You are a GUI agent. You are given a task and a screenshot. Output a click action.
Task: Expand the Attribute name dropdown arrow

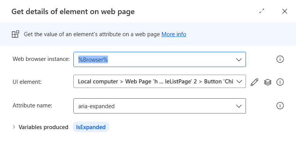pos(239,106)
